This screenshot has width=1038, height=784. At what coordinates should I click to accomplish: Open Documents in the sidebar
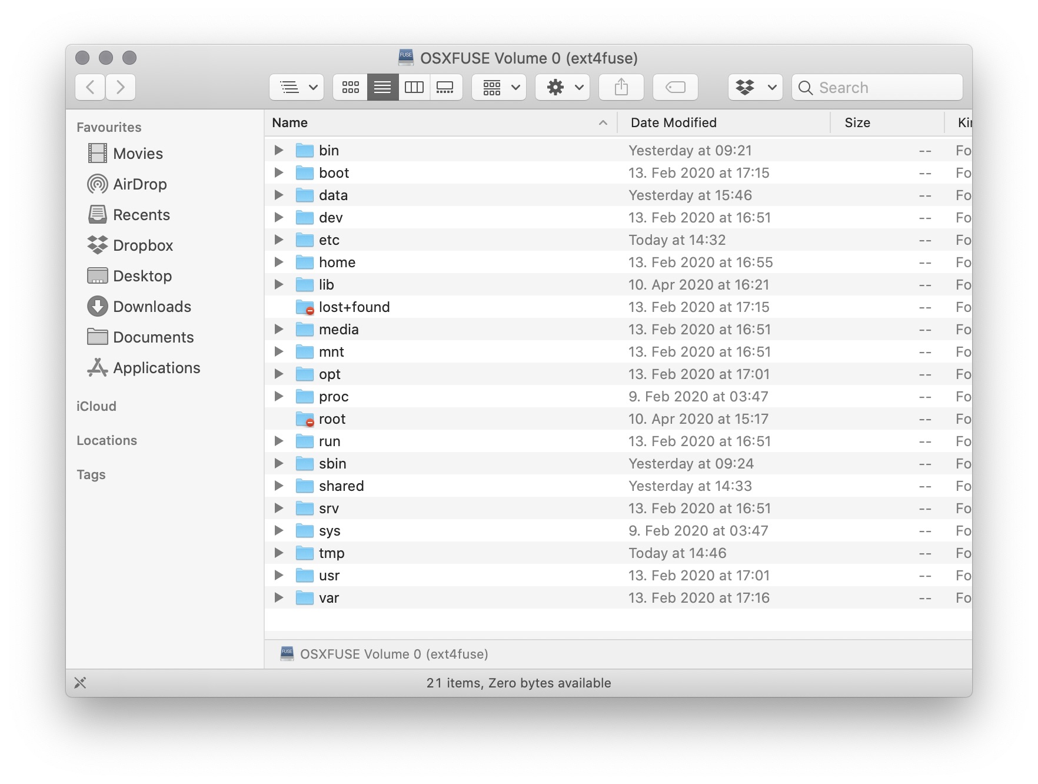[141, 337]
